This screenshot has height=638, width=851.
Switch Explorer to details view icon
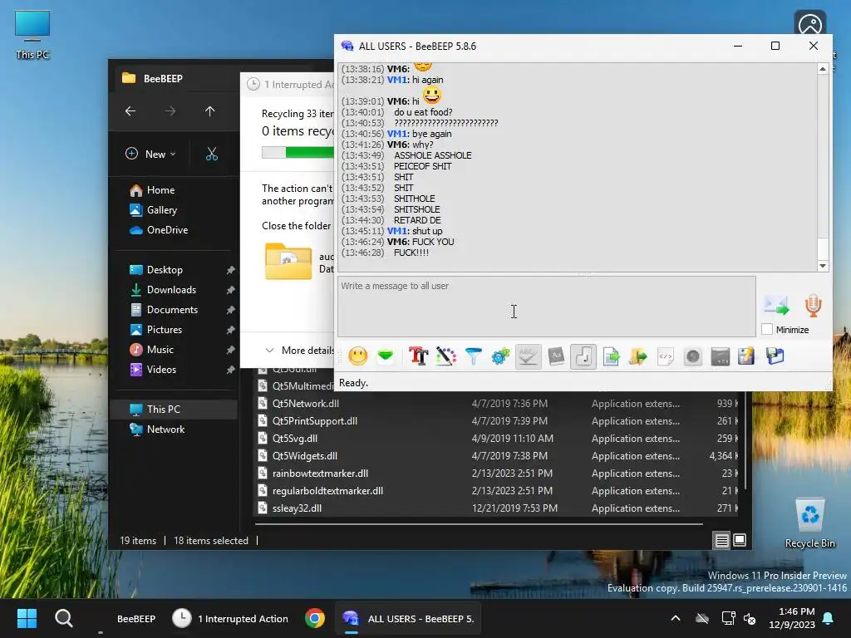721,540
